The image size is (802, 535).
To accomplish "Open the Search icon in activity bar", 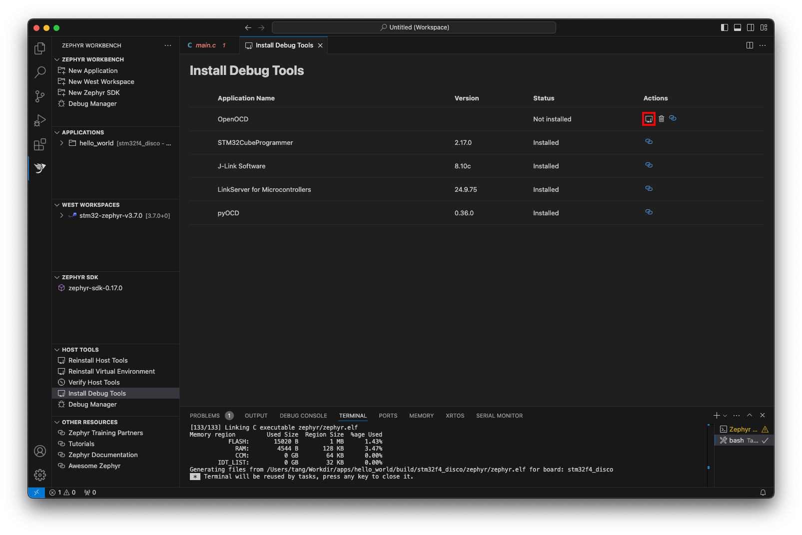I will [39, 72].
